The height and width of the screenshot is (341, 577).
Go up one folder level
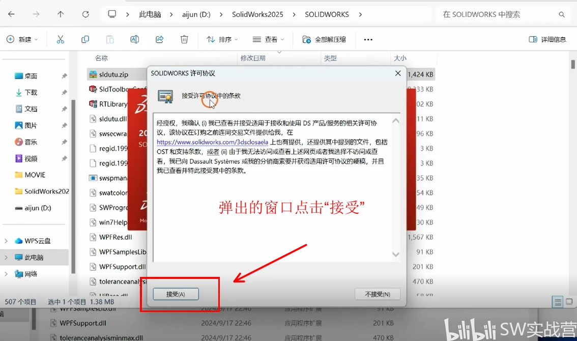click(x=61, y=14)
